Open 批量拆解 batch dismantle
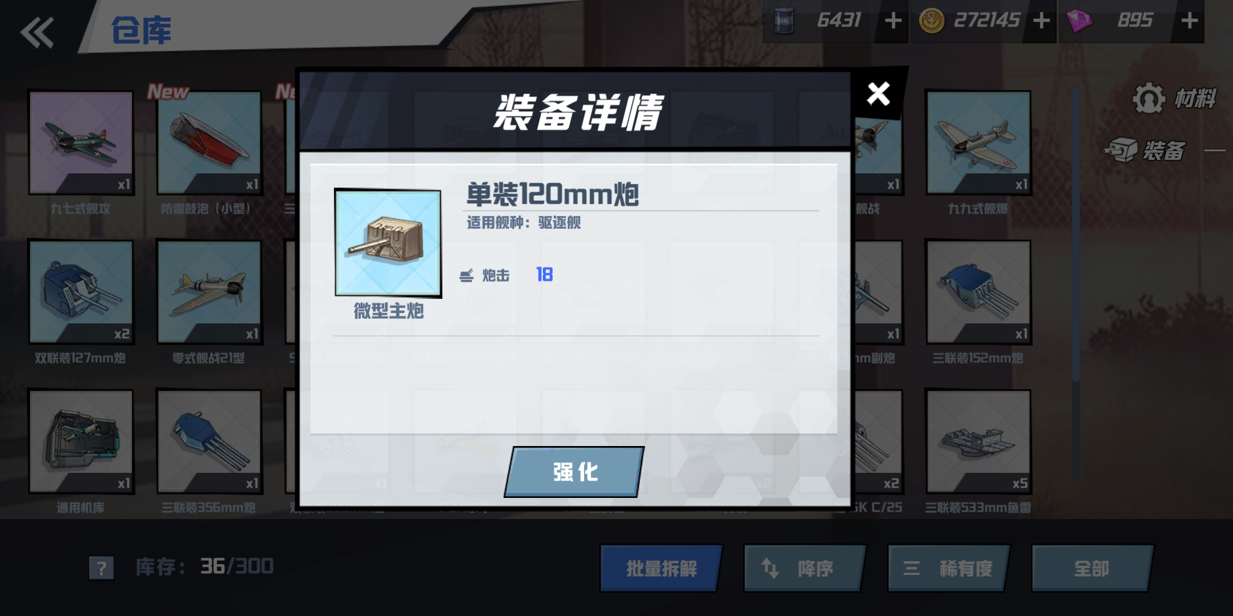 [661, 568]
